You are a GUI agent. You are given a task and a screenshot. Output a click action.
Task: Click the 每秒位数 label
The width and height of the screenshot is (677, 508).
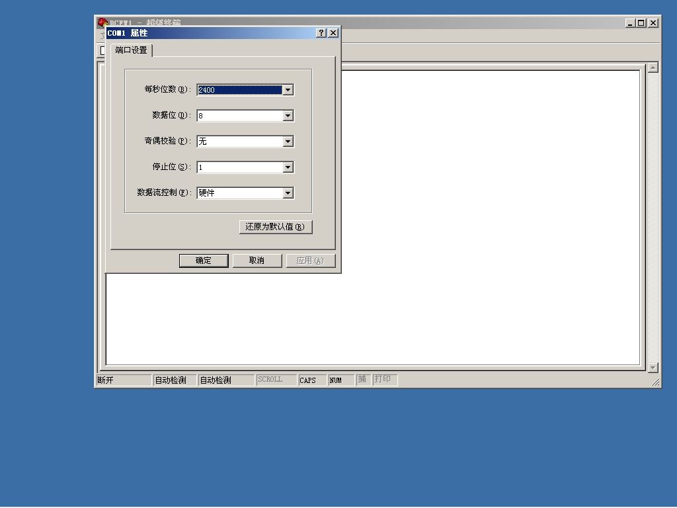167,89
